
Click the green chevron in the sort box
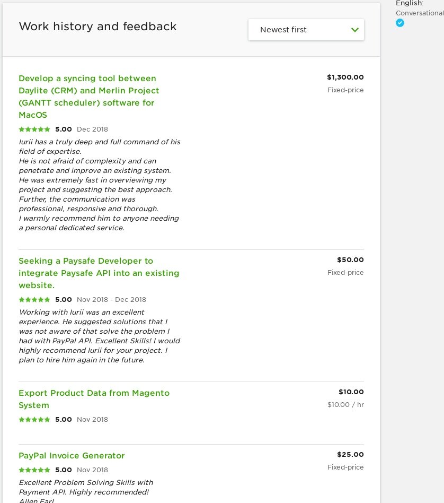point(355,30)
